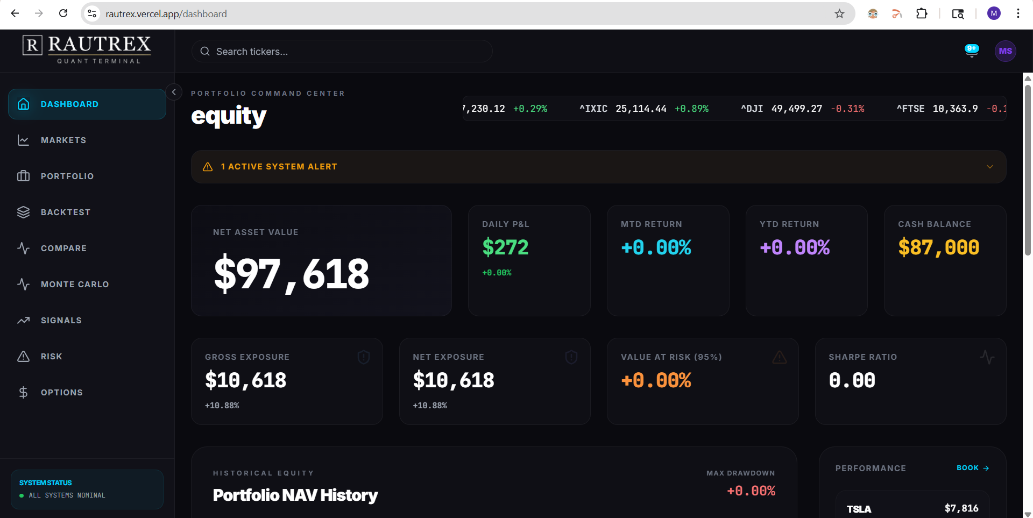Bookmark this page with the star icon
Viewport: 1033px width, 518px height.
pos(839,13)
